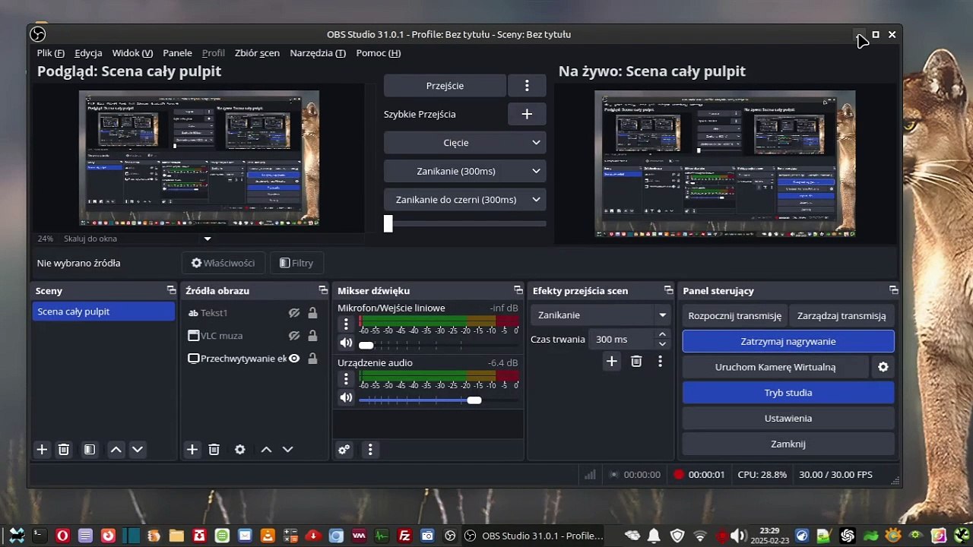Move source up in Źródła obrazu
Viewport: 973px width, 547px height.
point(266,450)
